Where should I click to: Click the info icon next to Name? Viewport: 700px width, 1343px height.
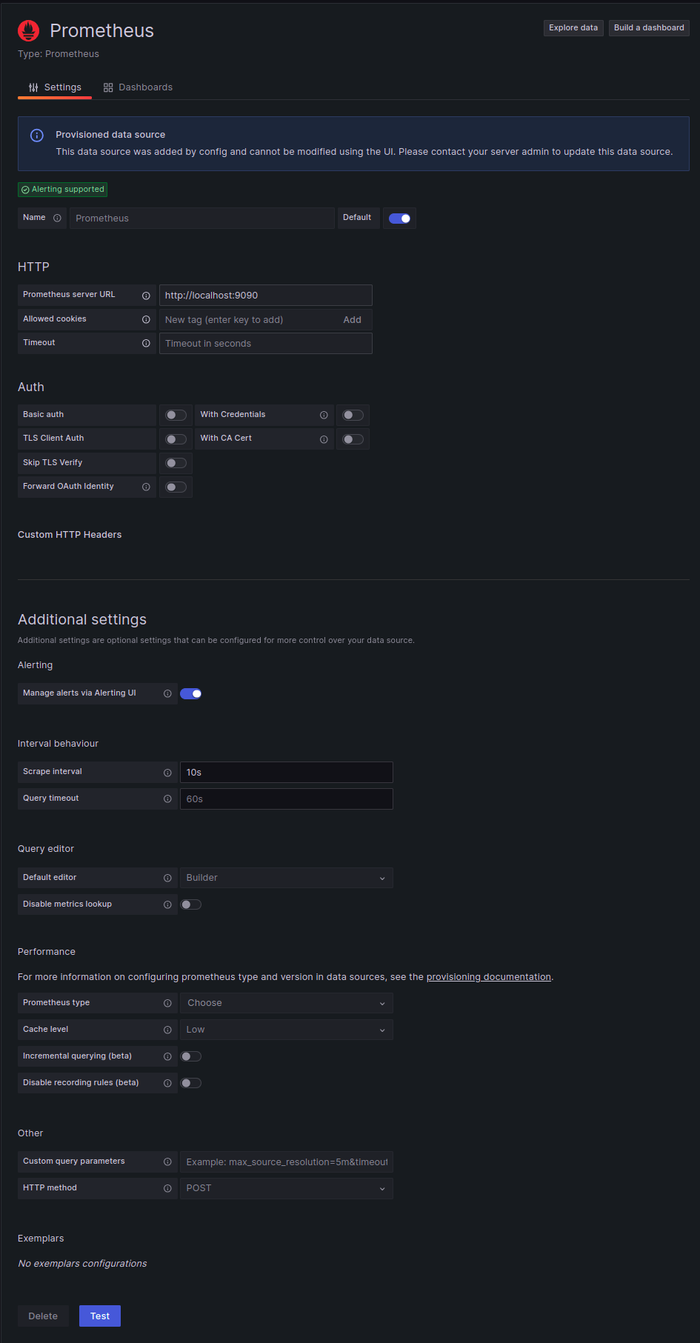tap(57, 218)
